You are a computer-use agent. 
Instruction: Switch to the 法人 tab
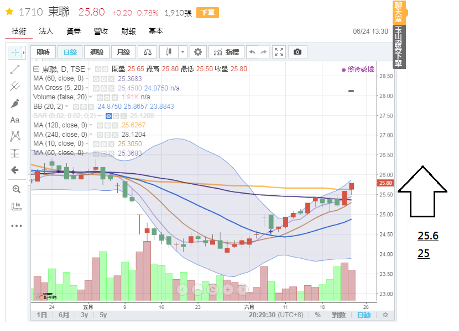coord(46,31)
